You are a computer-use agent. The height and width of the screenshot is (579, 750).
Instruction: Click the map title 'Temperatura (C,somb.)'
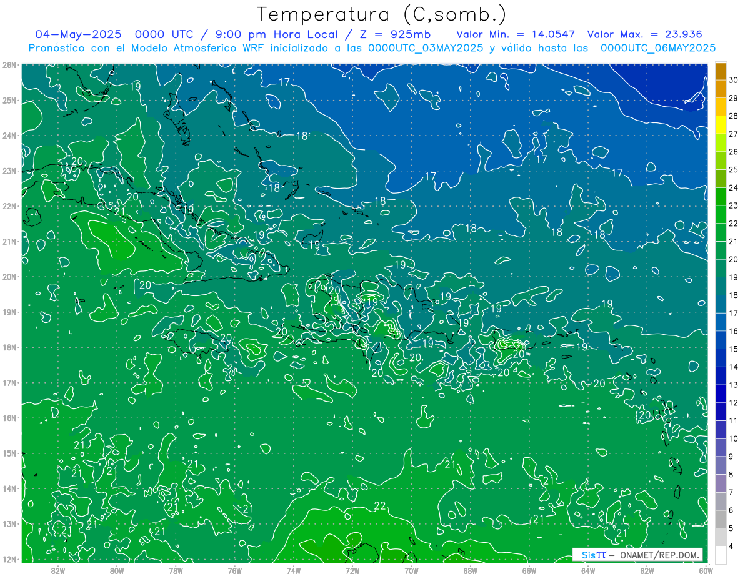pos(382,14)
